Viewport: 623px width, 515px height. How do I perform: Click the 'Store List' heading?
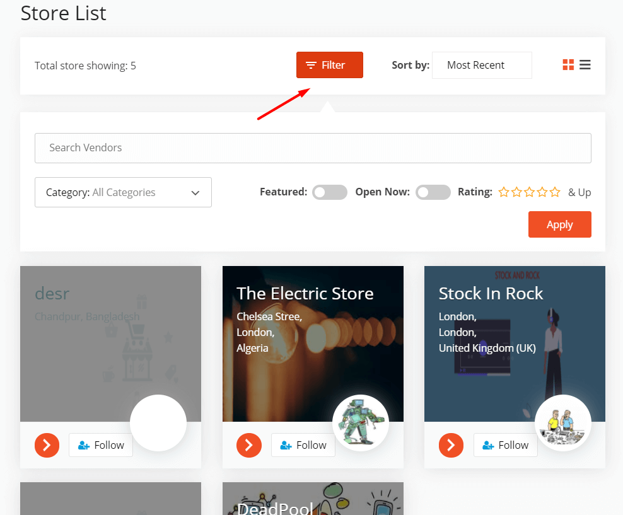63,13
